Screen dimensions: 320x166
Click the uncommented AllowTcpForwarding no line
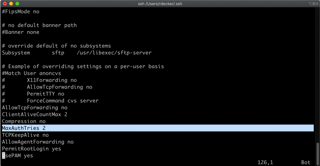point(35,107)
